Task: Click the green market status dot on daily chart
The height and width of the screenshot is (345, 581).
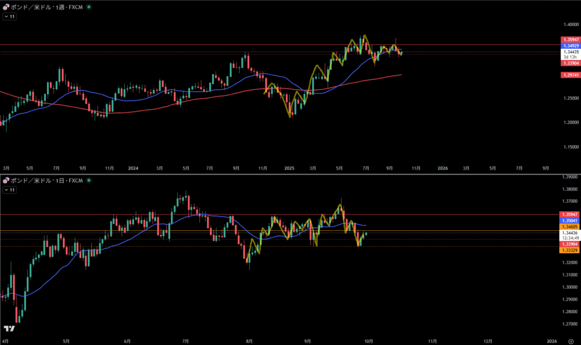Action: click(x=89, y=181)
